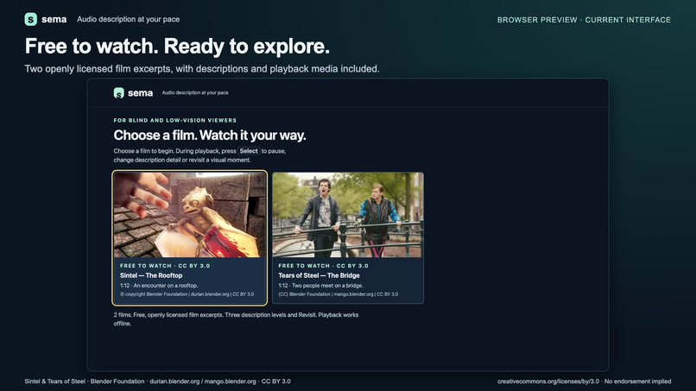Image resolution: width=696 pixels, height=391 pixels.
Task: Click 'FREE TO WATCH · CC BY 3.0' on the Tears of Steel card
Action: [323, 266]
